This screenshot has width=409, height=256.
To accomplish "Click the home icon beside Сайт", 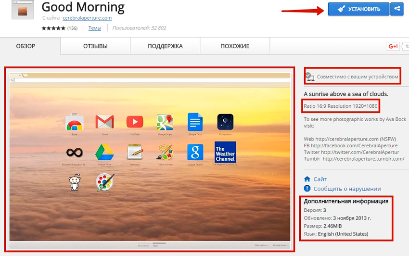I will point(307,179).
